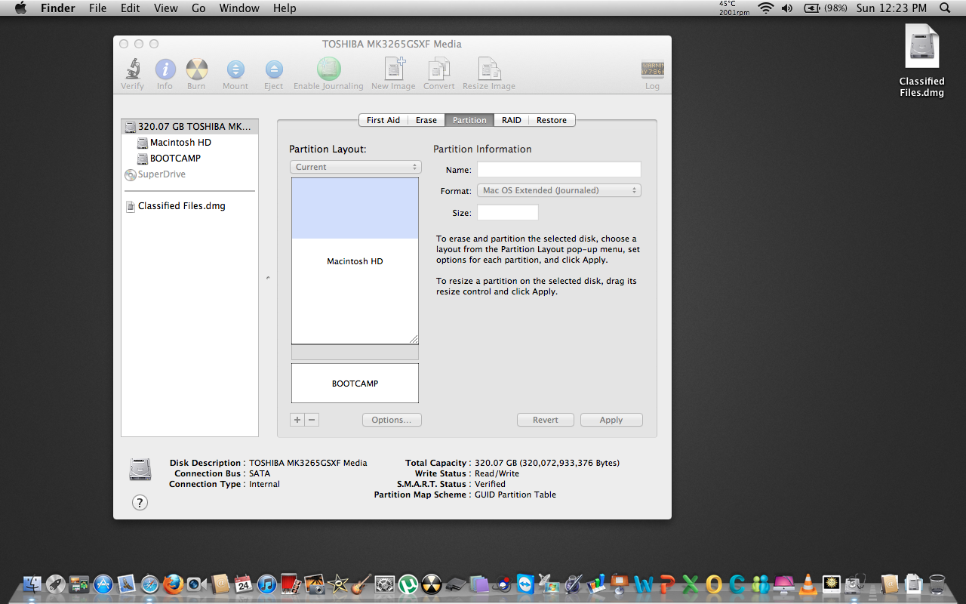Open the Partition Layout pop-up menu
This screenshot has width=966, height=604.
point(355,167)
